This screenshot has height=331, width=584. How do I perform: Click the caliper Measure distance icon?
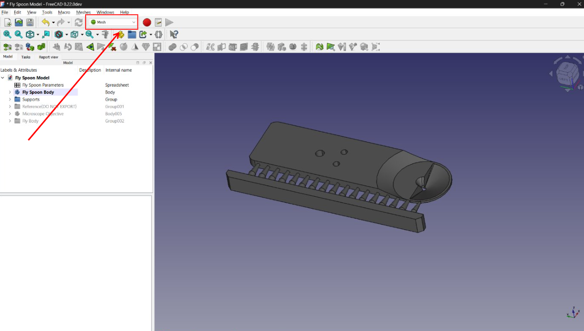click(x=106, y=34)
